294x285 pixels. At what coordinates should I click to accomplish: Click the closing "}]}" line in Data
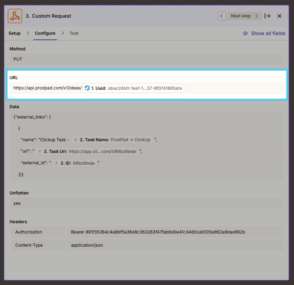(x=21, y=175)
